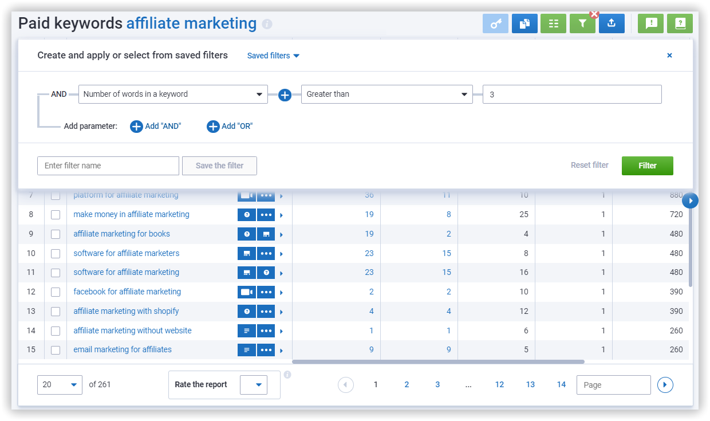Image resolution: width=710 pixels, height=421 pixels.
Task: Click the export upload icon
Action: coord(612,23)
